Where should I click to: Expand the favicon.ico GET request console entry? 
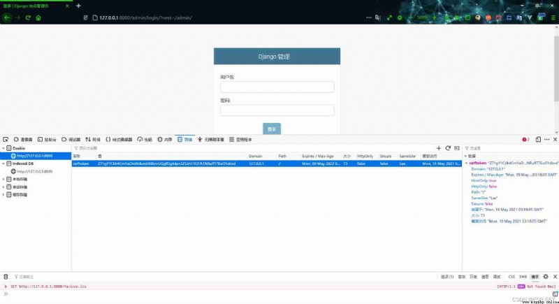[6, 287]
